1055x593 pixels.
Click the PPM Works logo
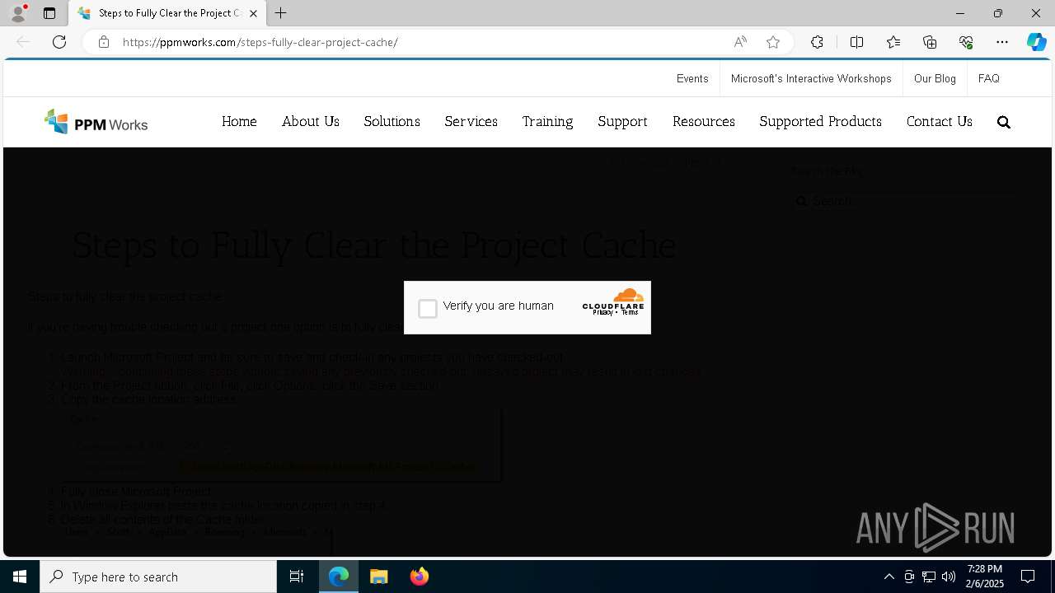pyautogui.click(x=96, y=122)
